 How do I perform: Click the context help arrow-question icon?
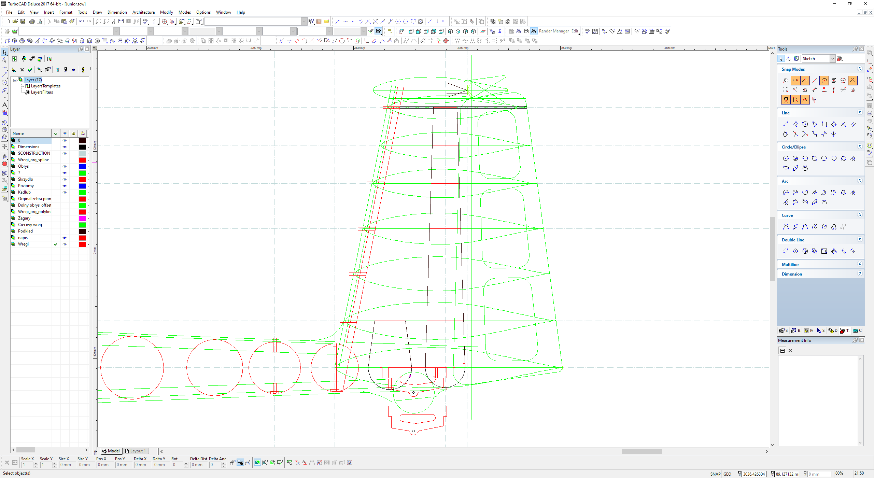pyautogui.click(x=311, y=21)
